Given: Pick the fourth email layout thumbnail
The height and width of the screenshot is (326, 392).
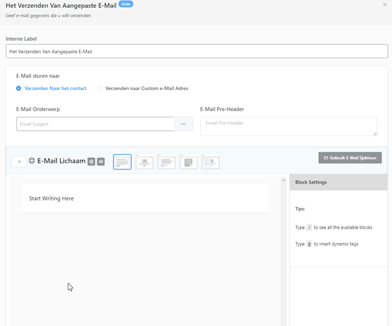Looking at the screenshot, I should [x=189, y=162].
